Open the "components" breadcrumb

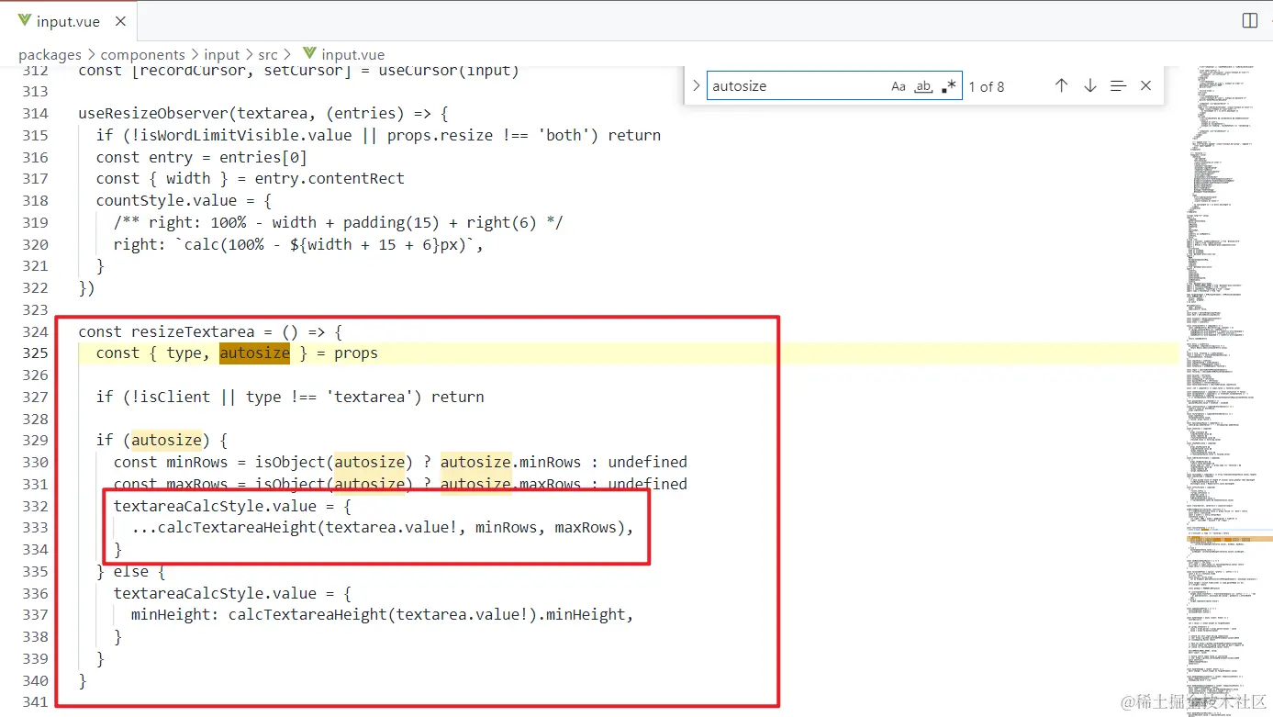(x=142, y=55)
